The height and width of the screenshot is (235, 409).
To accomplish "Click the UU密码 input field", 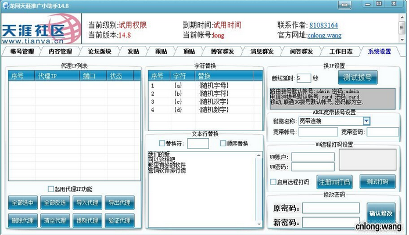I will pyautogui.click(x=313, y=167).
